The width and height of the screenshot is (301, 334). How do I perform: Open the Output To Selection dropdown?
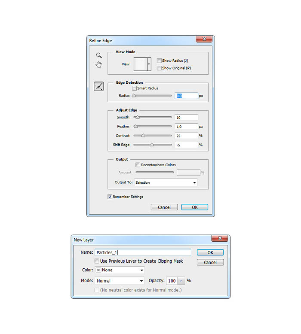tap(166, 182)
